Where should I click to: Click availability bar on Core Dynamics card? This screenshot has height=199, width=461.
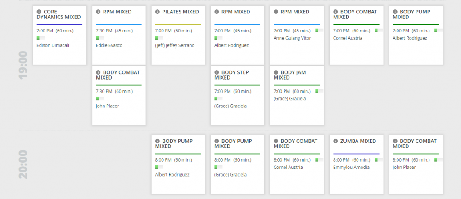point(41,38)
